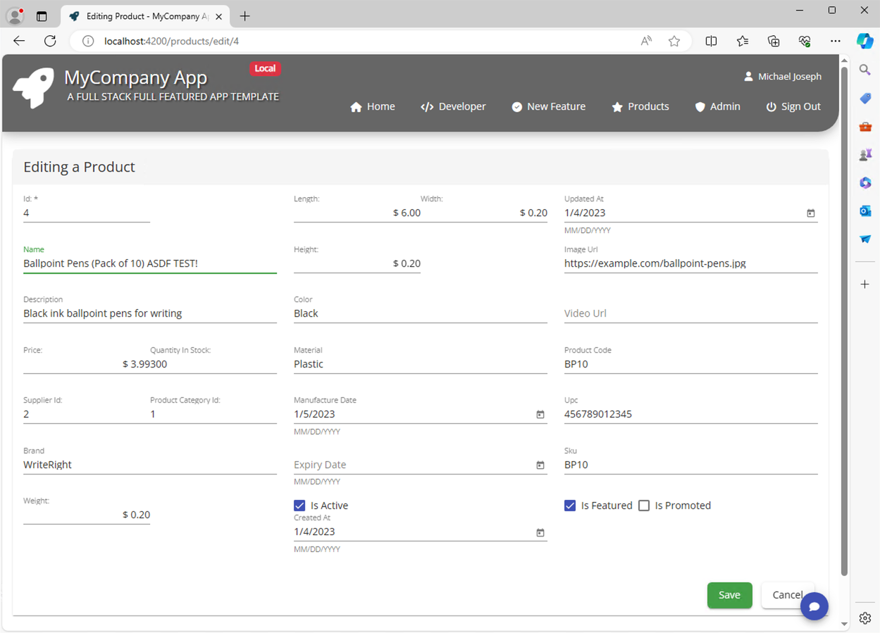Open the favorites list icon
Screen dimensions: 880x633
pyautogui.click(x=743, y=41)
